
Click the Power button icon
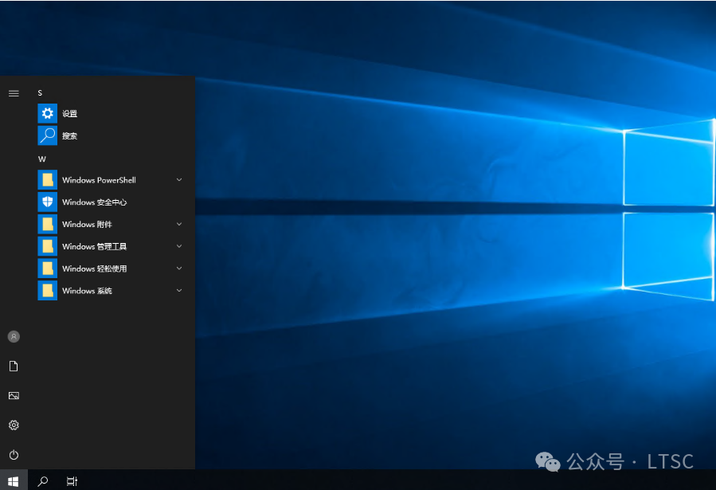pyautogui.click(x=14, y=455)
